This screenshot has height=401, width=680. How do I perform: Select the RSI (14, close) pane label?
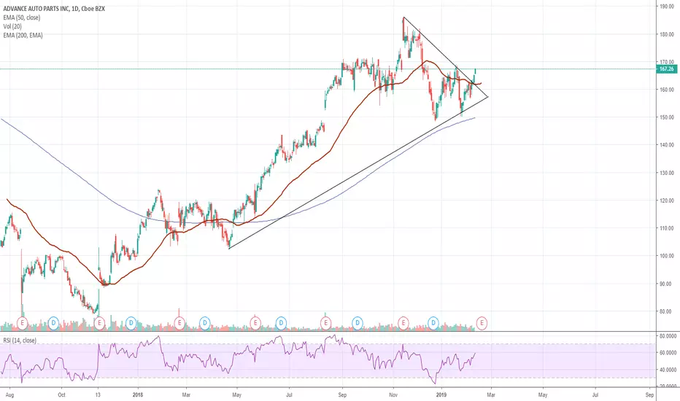pos(20,340)
